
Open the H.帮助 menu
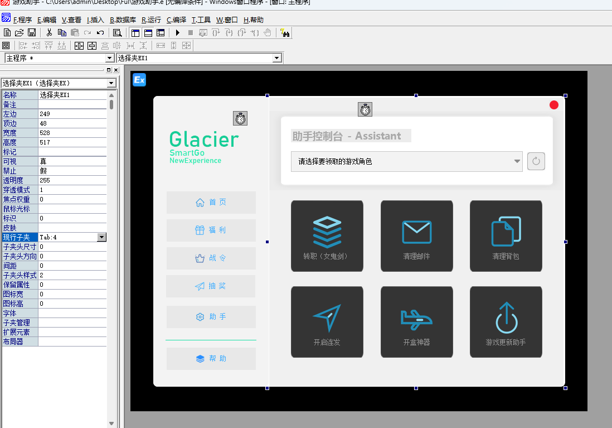tap(254, 20)
